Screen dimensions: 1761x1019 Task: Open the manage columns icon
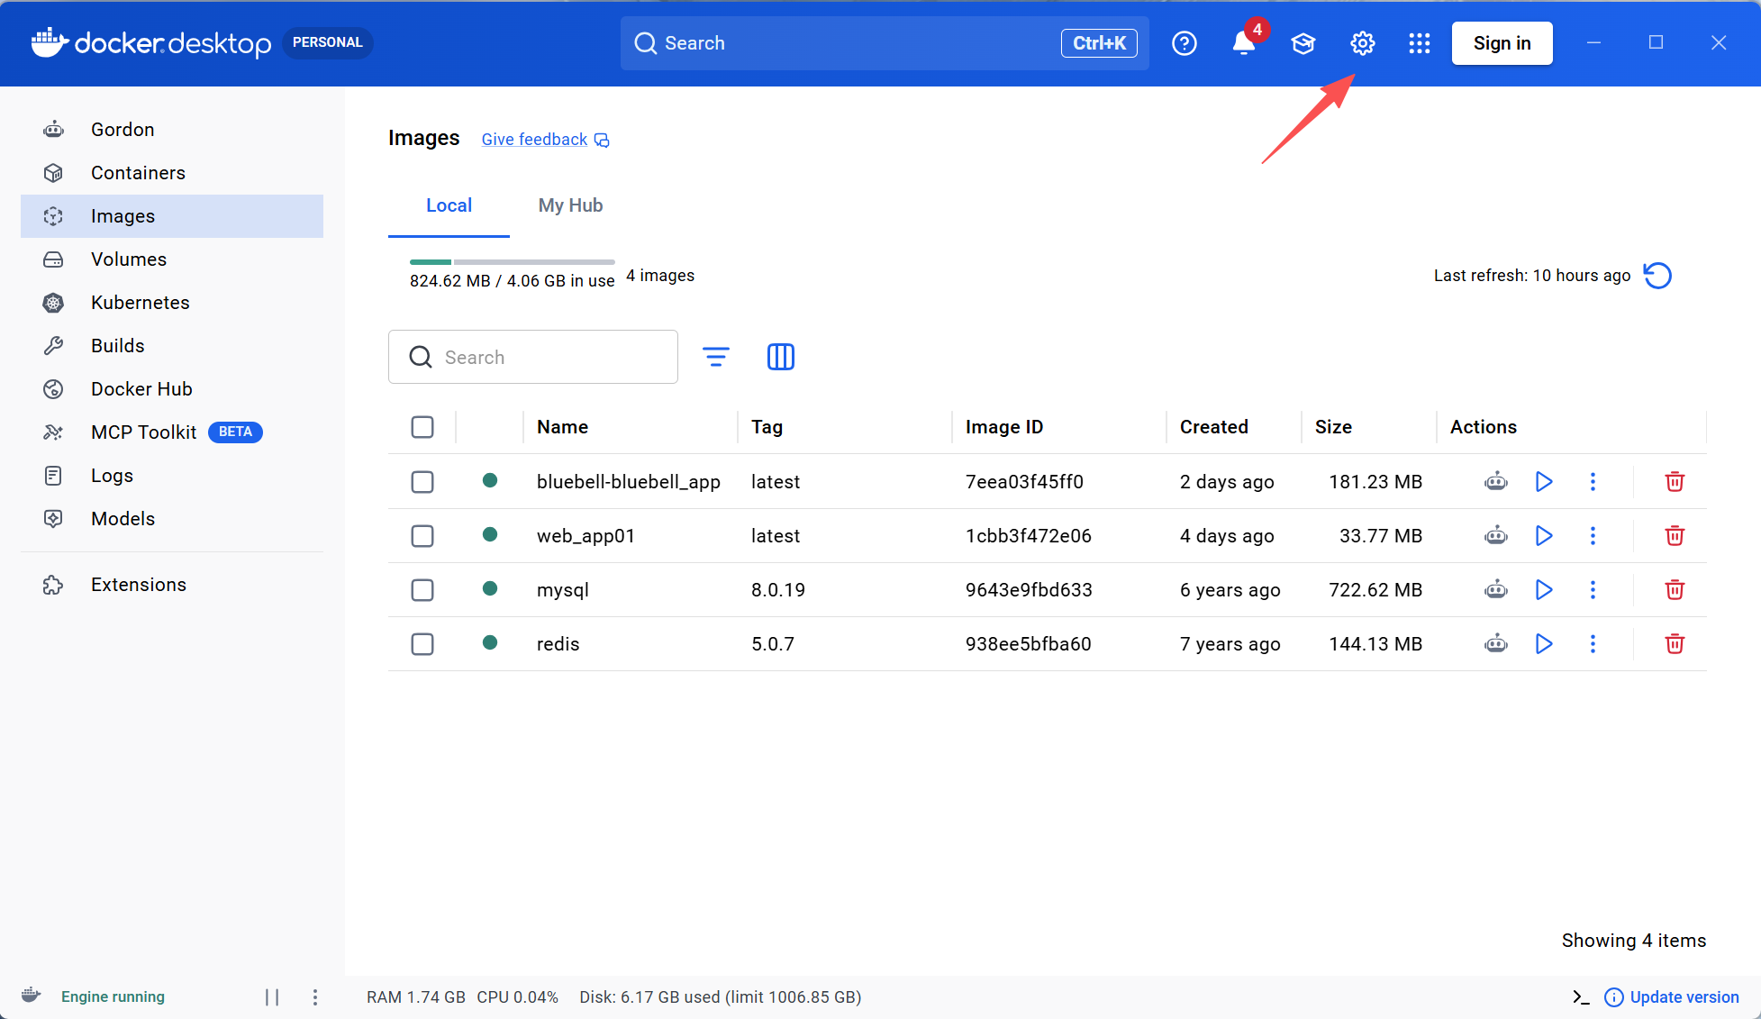tap(781, 357)
